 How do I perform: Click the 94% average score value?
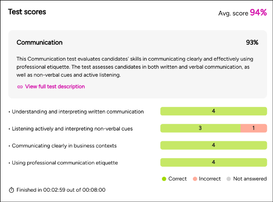point(258,12)
